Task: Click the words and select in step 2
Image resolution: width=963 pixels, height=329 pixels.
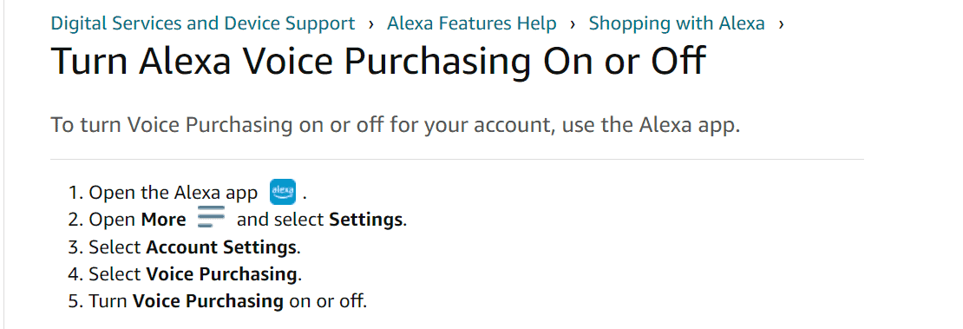Action: click(281, 220)
